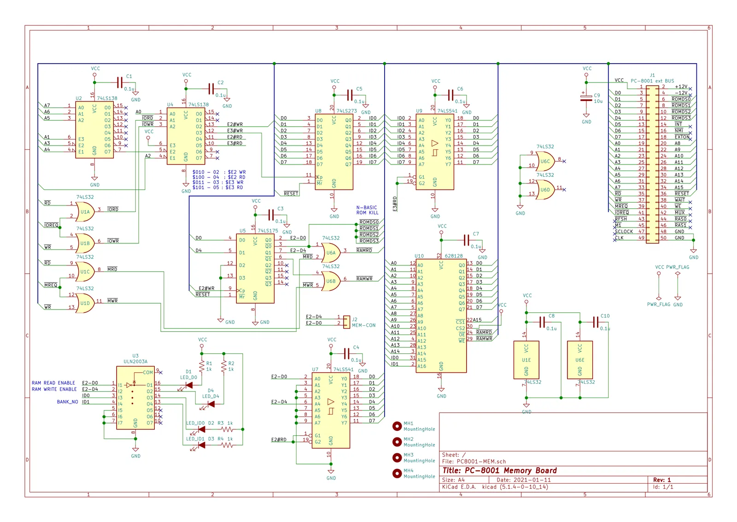Click the U6B OR gate

(331, 281)
